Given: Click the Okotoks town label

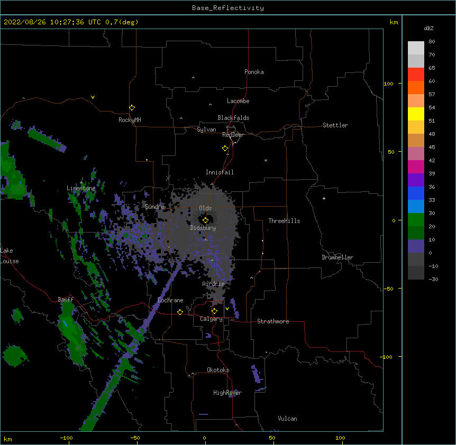Looking at the screenshot, I should point(218,370).
